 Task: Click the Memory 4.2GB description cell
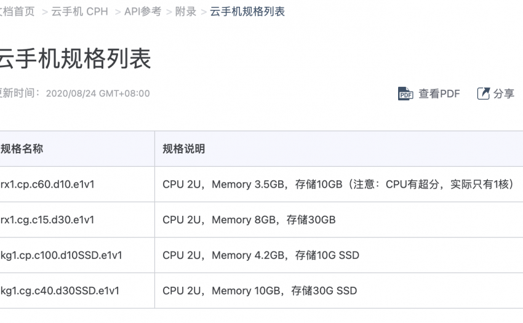261,255
